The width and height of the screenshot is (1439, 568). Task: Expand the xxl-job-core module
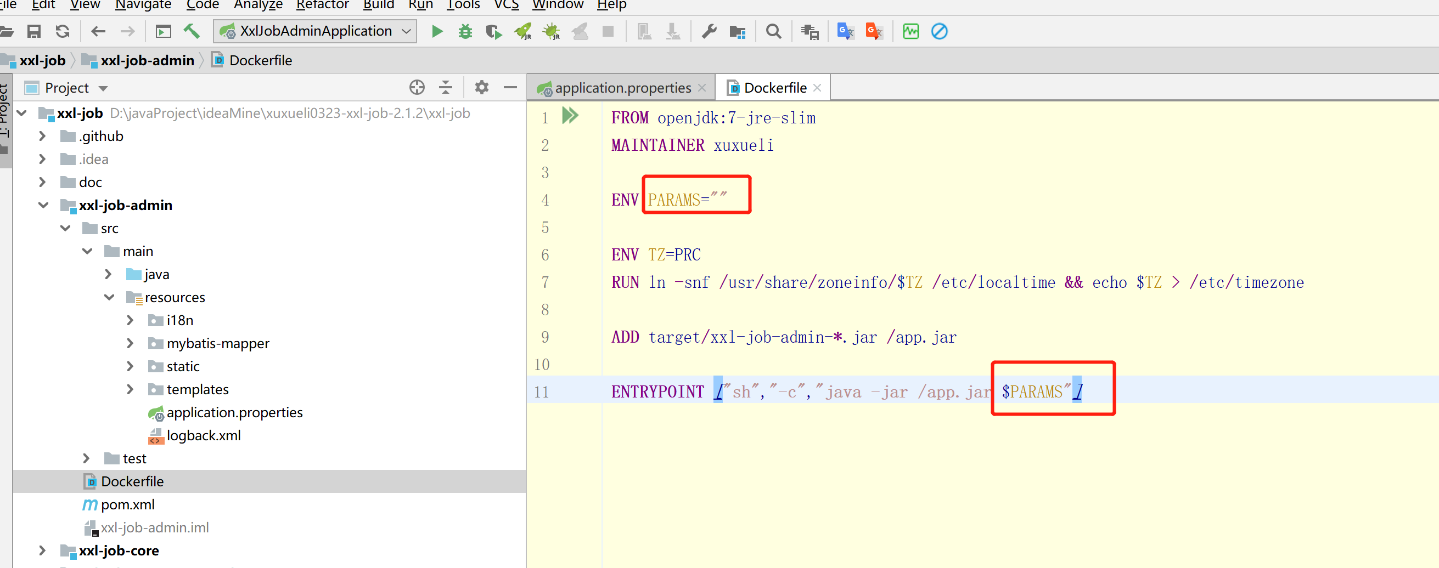[x=42, y=550]
